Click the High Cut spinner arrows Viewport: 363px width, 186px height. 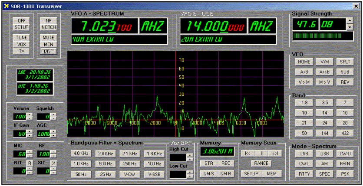coord(190,157)
